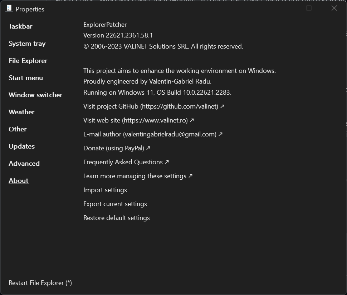This screenshot has height=295, width=347.
Task: Switch to File Explorer settings
Action: tap(28, 60)
